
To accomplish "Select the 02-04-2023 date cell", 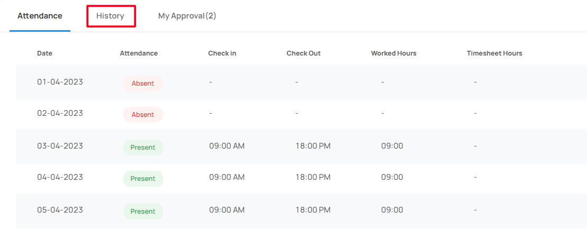I will coord(60,113).
